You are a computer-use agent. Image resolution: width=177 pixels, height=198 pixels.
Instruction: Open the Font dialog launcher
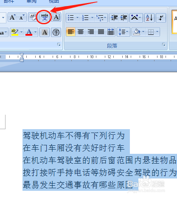coord(59,45)
